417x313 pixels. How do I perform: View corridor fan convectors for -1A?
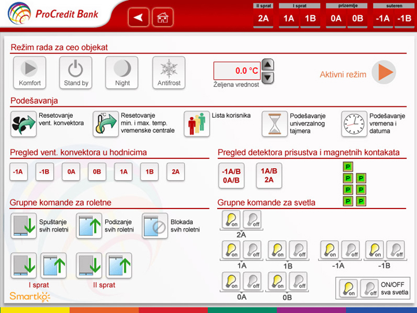click(x=18, y=172)
